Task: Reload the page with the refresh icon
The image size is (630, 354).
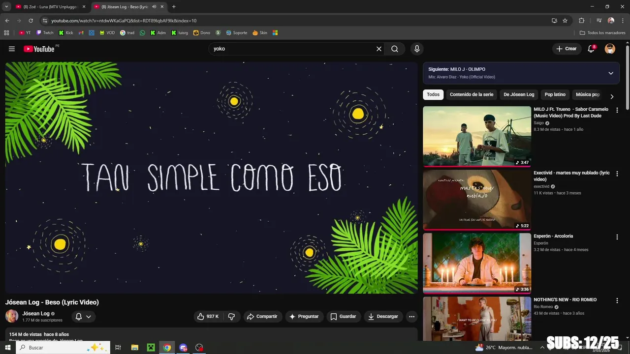Action: pyautogui.click(x=31, y=21)
